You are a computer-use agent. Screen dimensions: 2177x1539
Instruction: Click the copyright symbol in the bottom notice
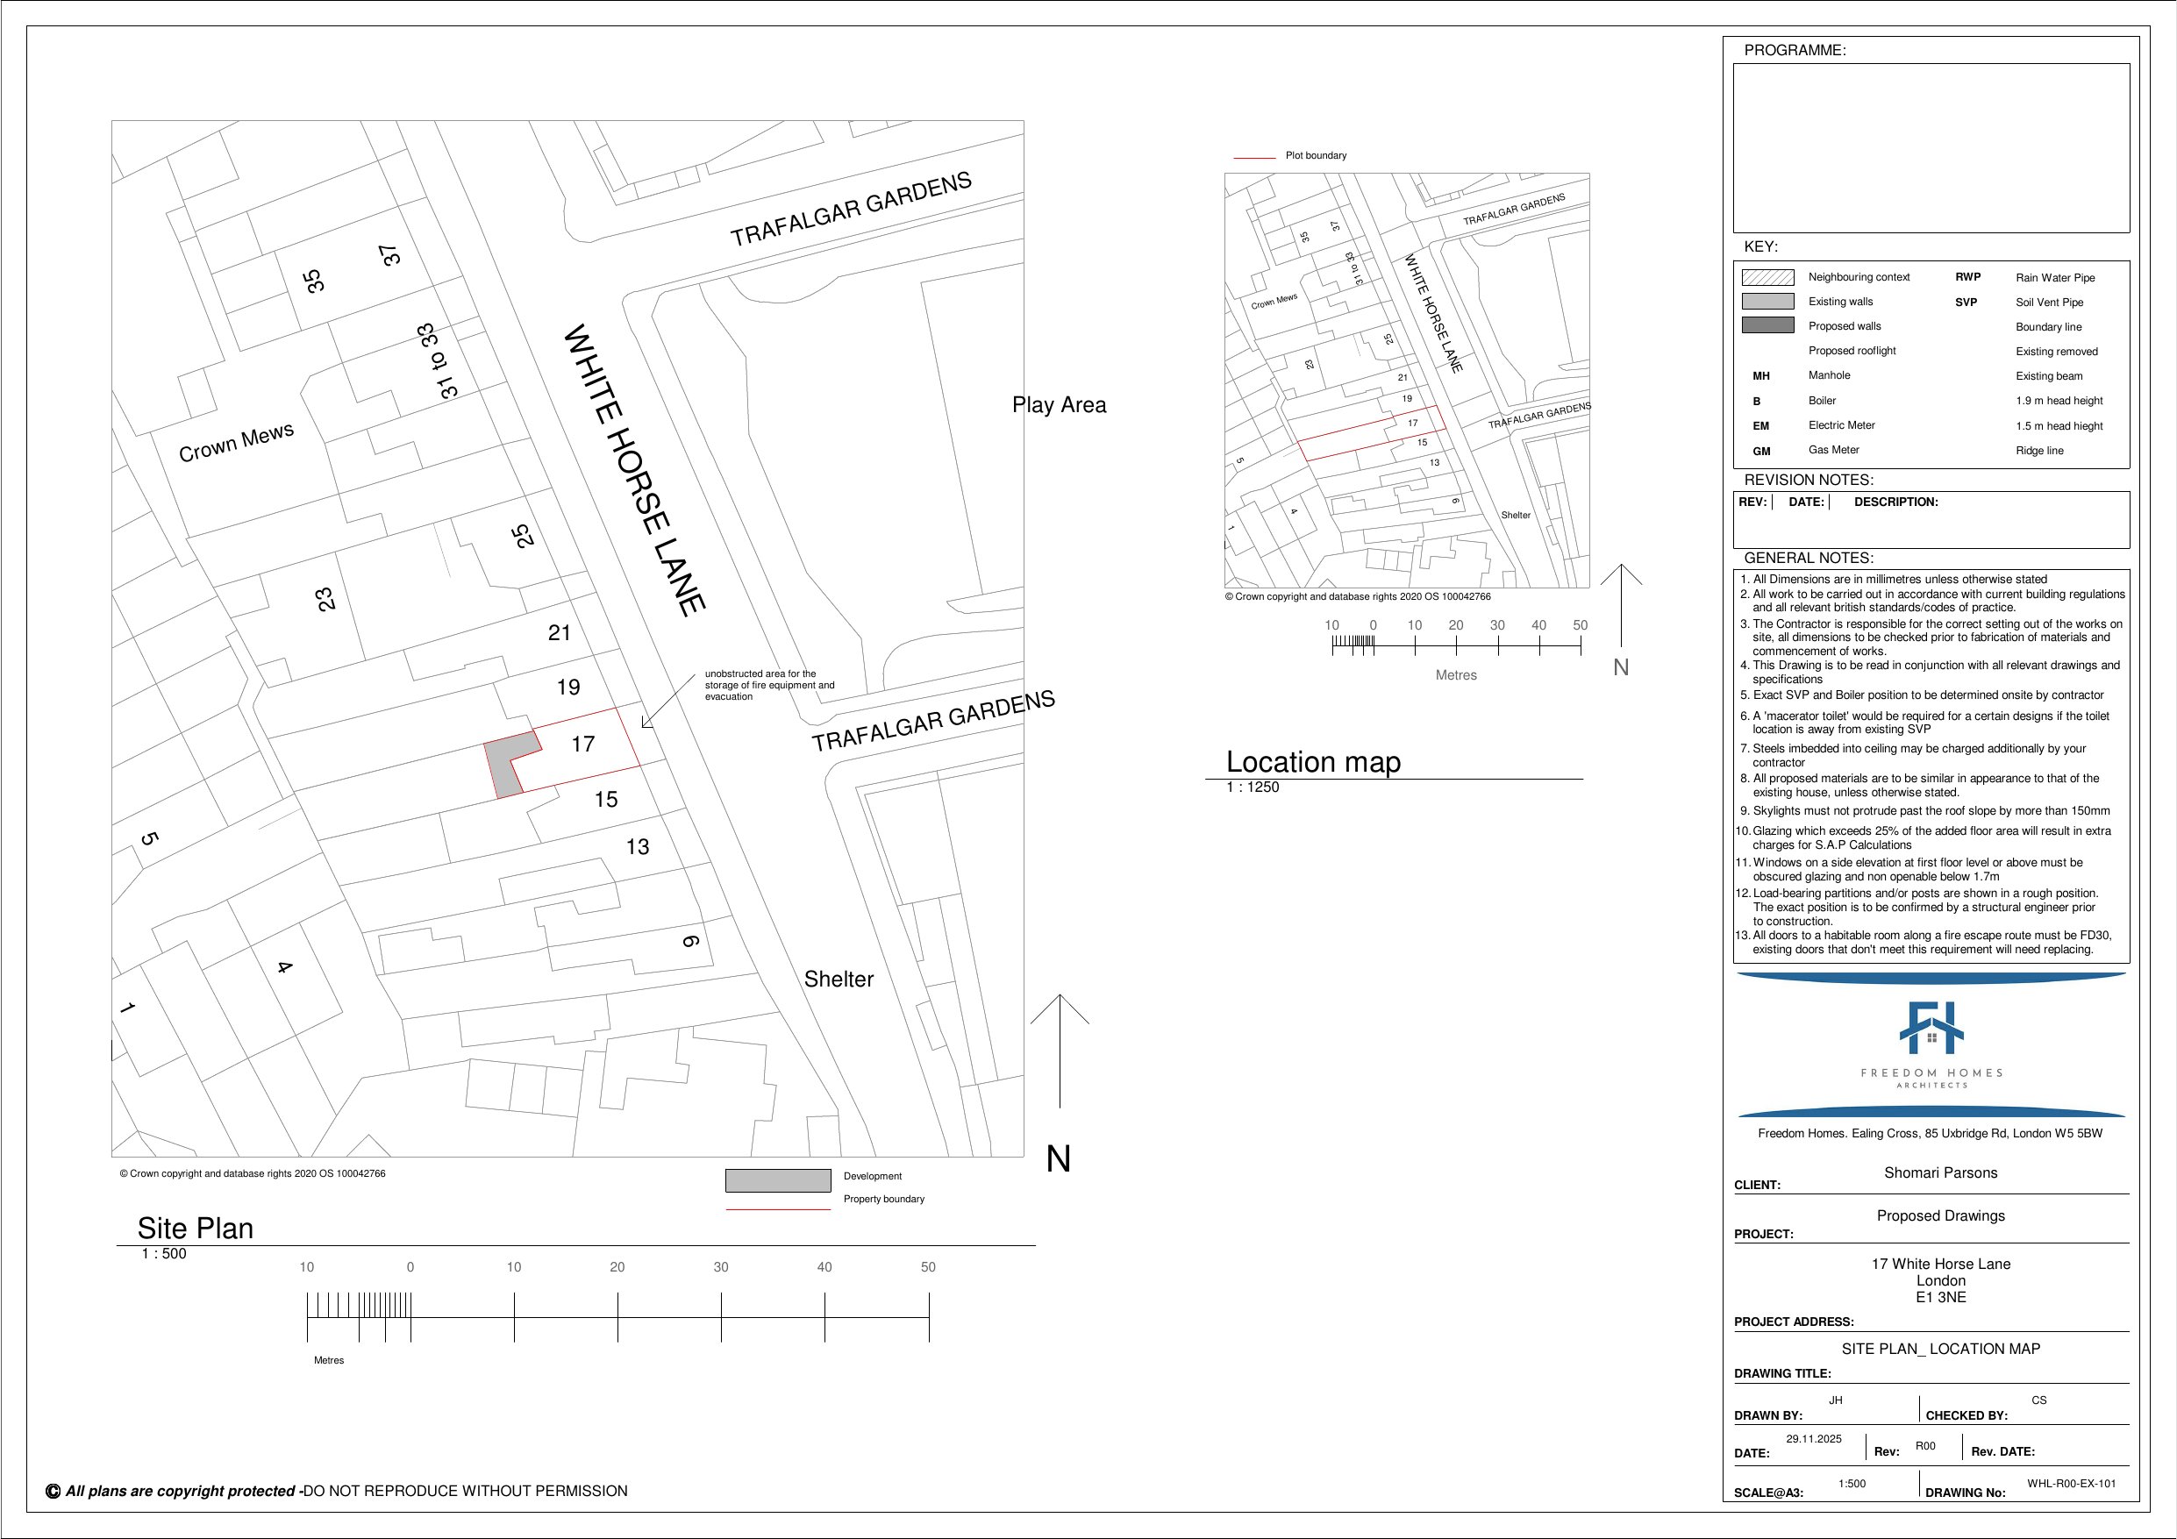point(54,1491)
